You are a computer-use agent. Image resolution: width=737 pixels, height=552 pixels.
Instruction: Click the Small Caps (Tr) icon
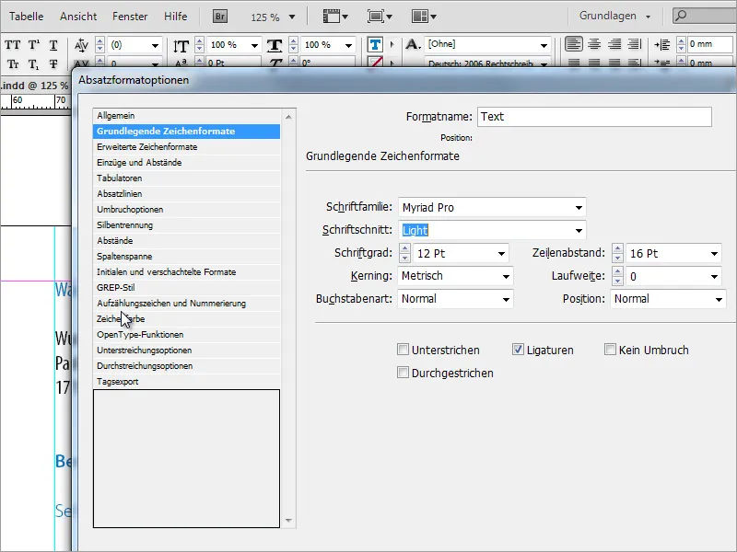click(x=13, y=64)
